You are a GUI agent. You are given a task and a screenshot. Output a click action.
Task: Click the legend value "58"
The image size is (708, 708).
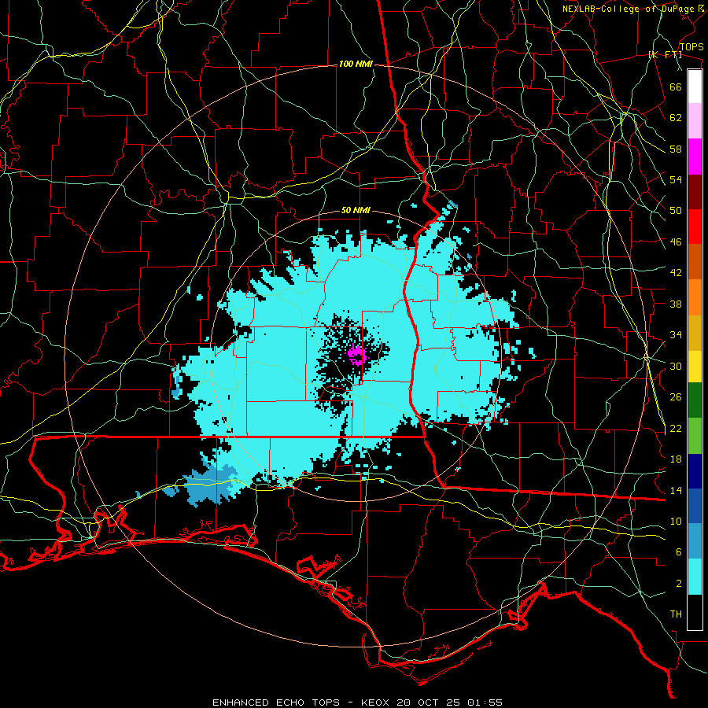[x=676, y=149]
